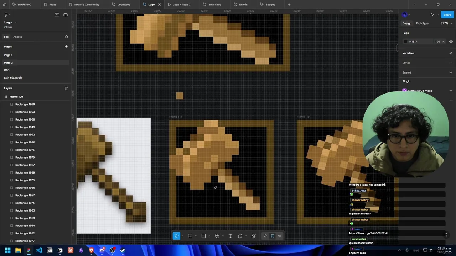
Task: Switch to Draw mode
Action: click(x=265, y=236)
